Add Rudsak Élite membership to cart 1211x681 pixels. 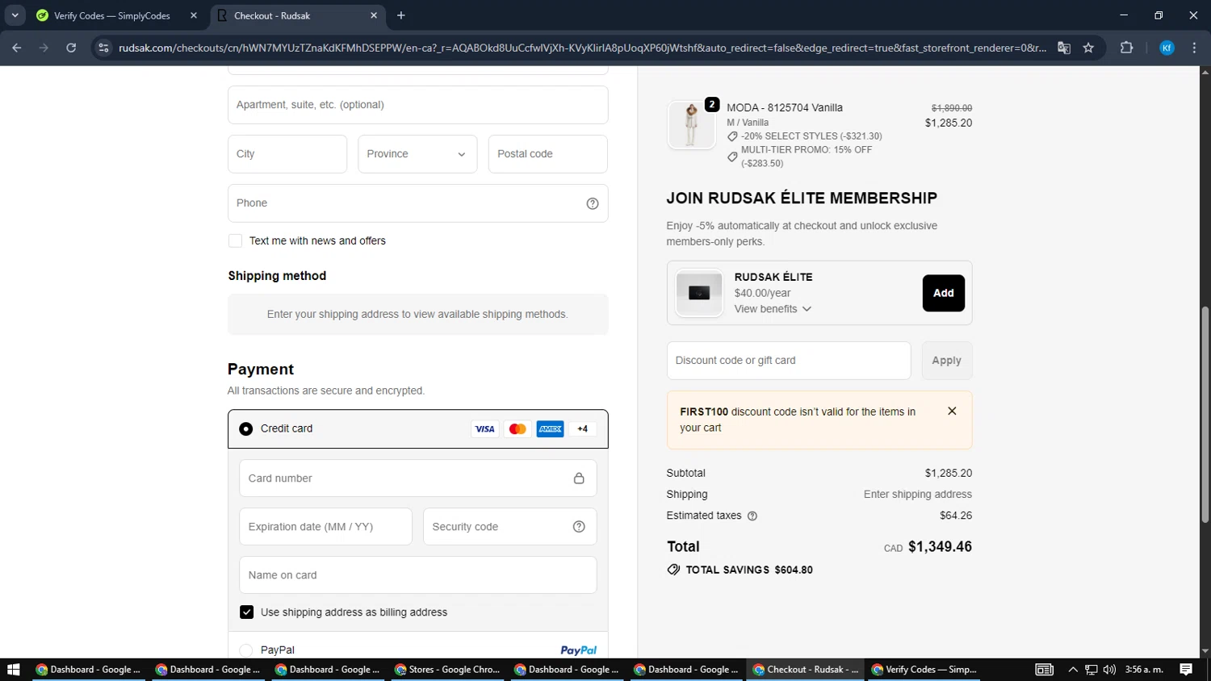[944, 294]
